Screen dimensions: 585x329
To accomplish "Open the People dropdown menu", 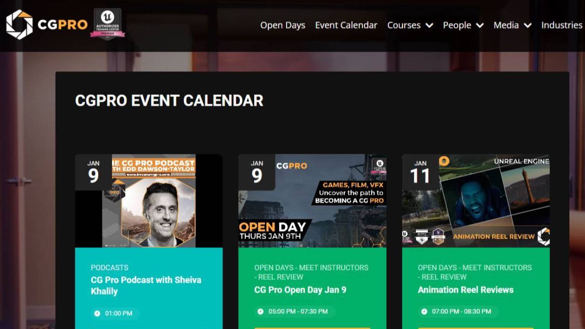I will coord(463,26).
